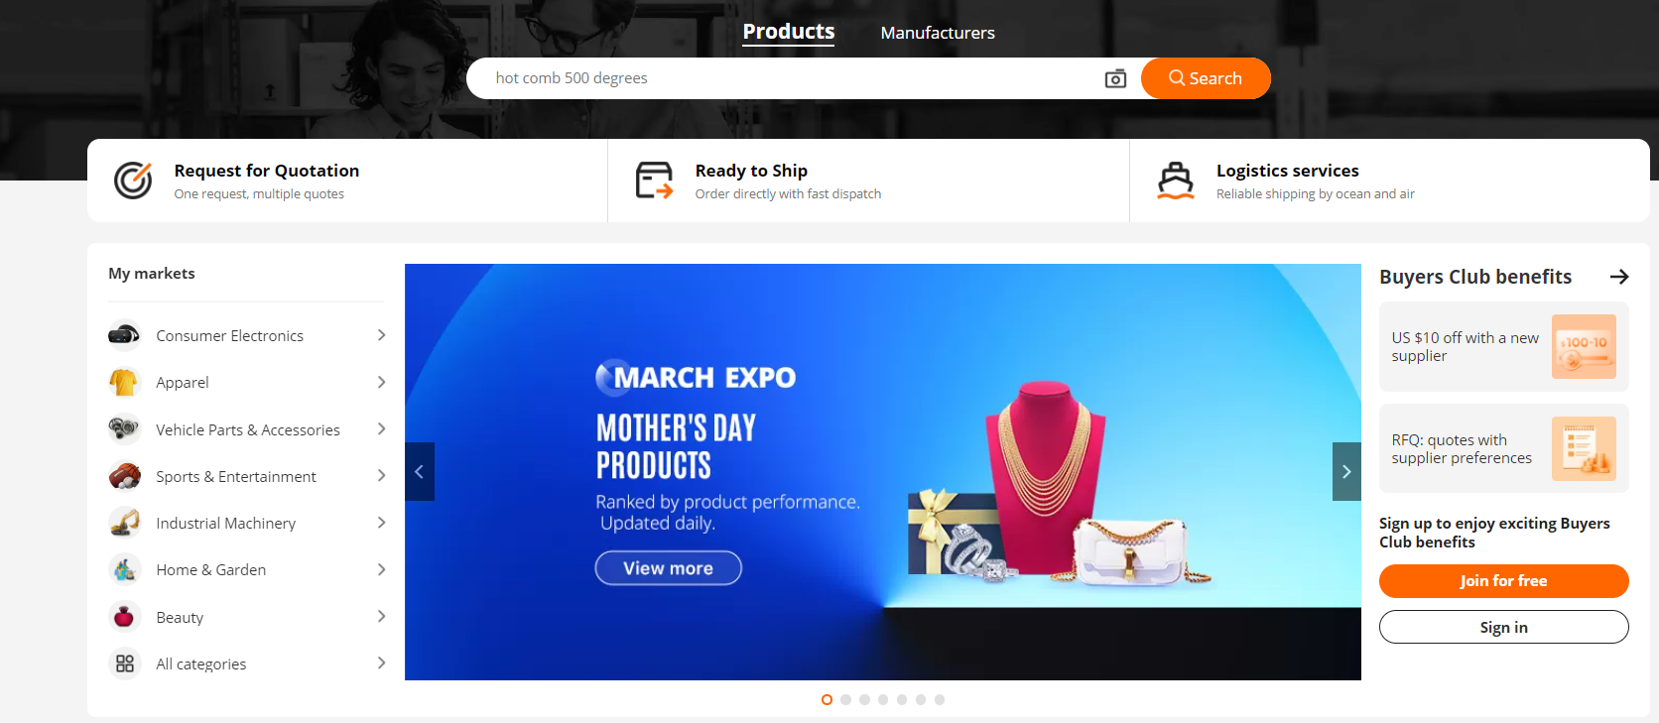Click the Request for Quotation target icon
Screen dimensions: 1659x723
[133, 181]
